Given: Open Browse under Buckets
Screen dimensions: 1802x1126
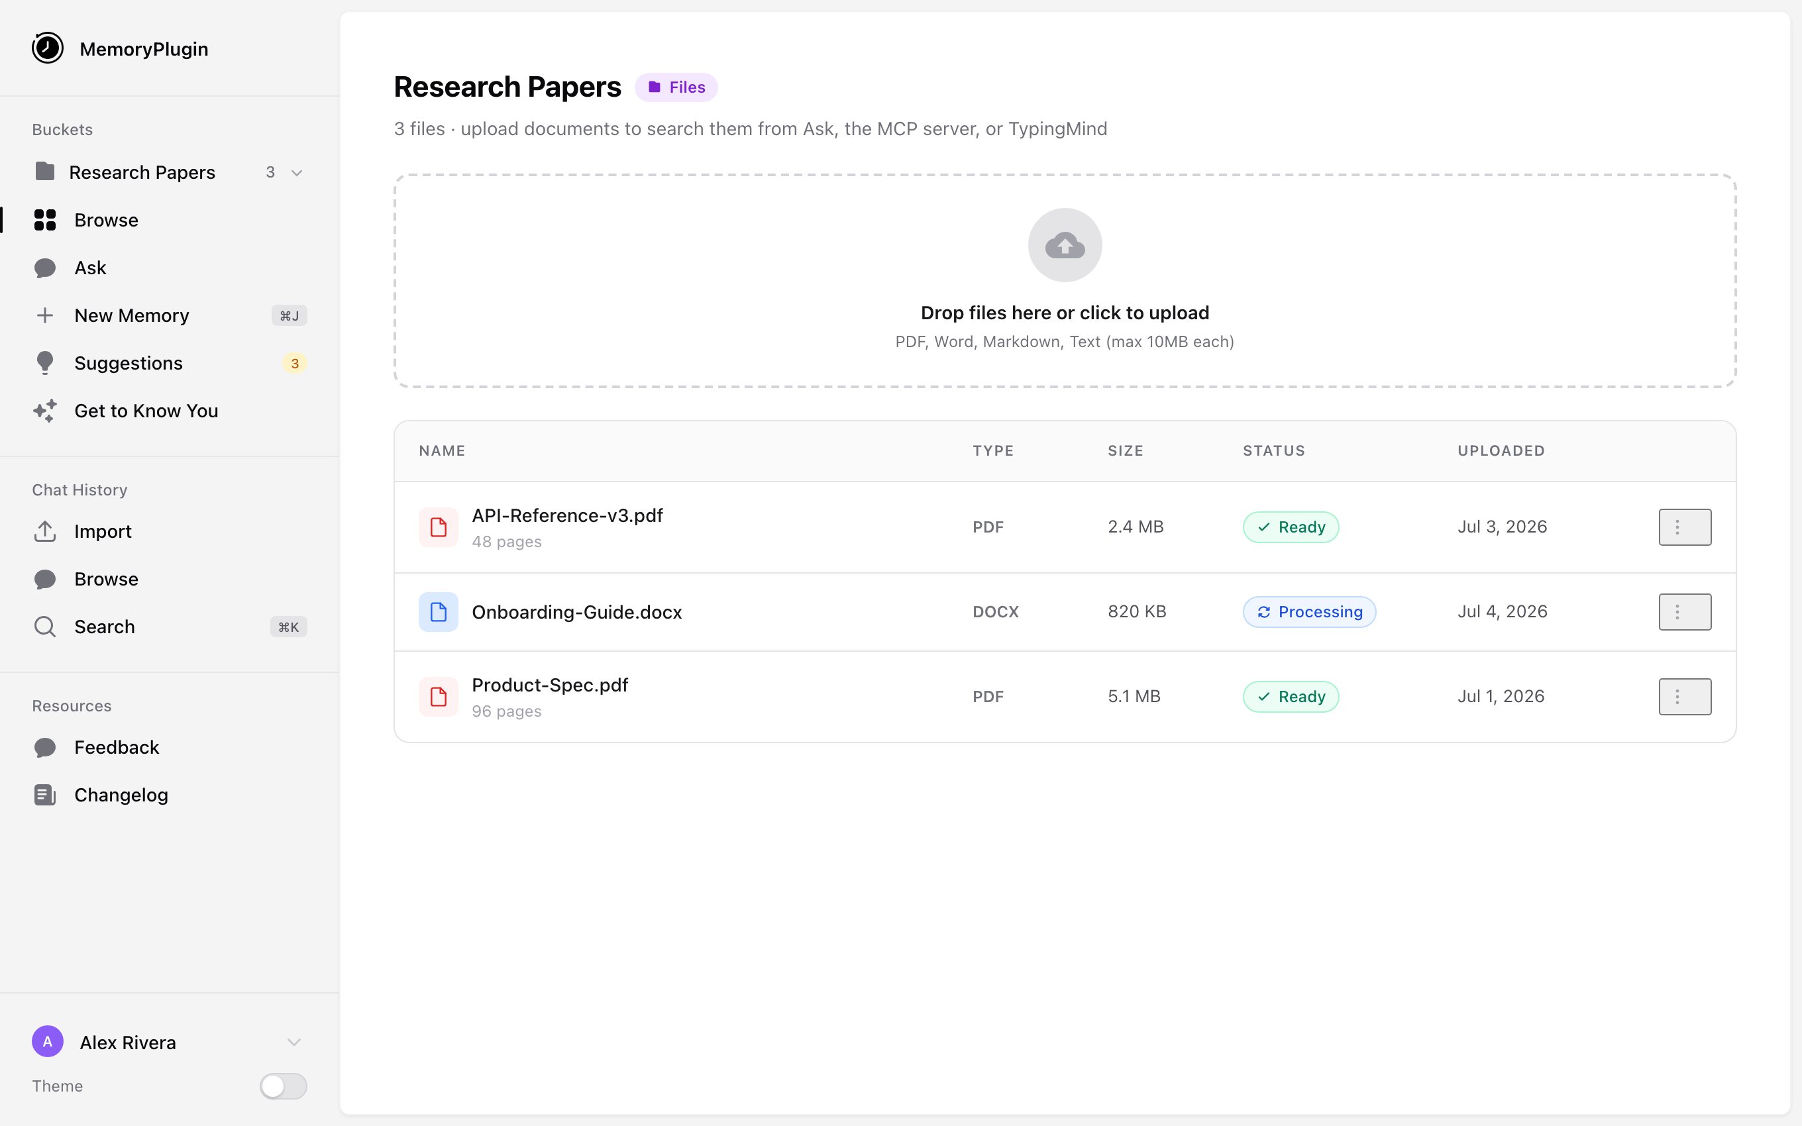Looking at the screenshot, I should coord(170,220).
